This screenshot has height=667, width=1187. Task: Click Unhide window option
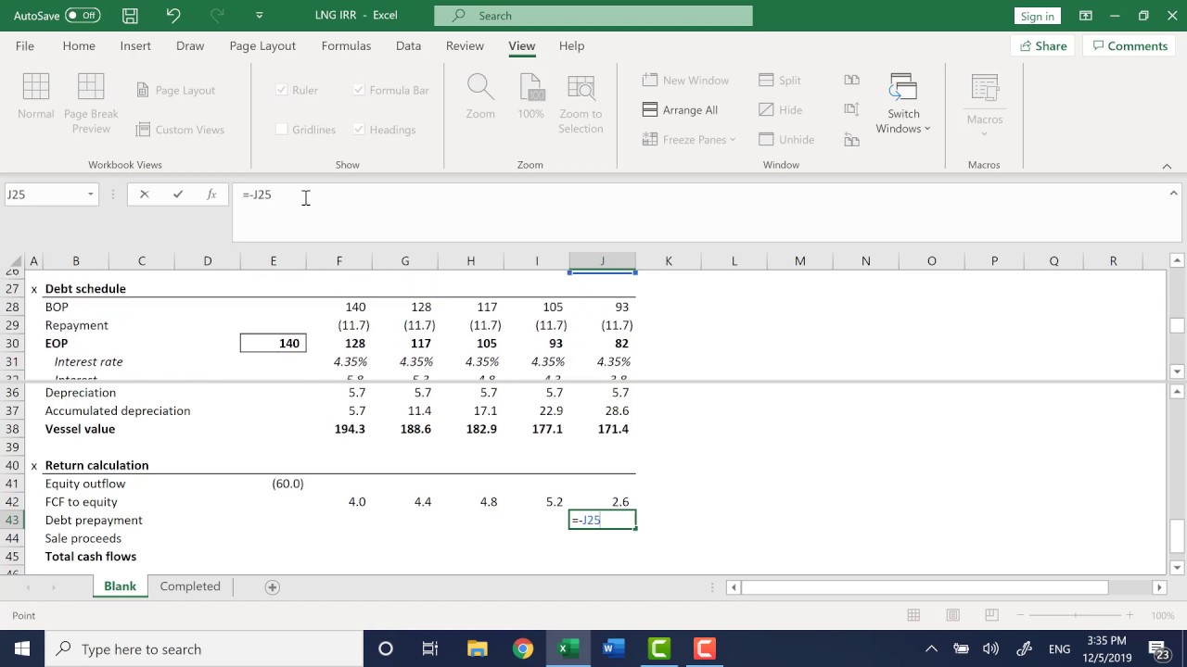786,139
